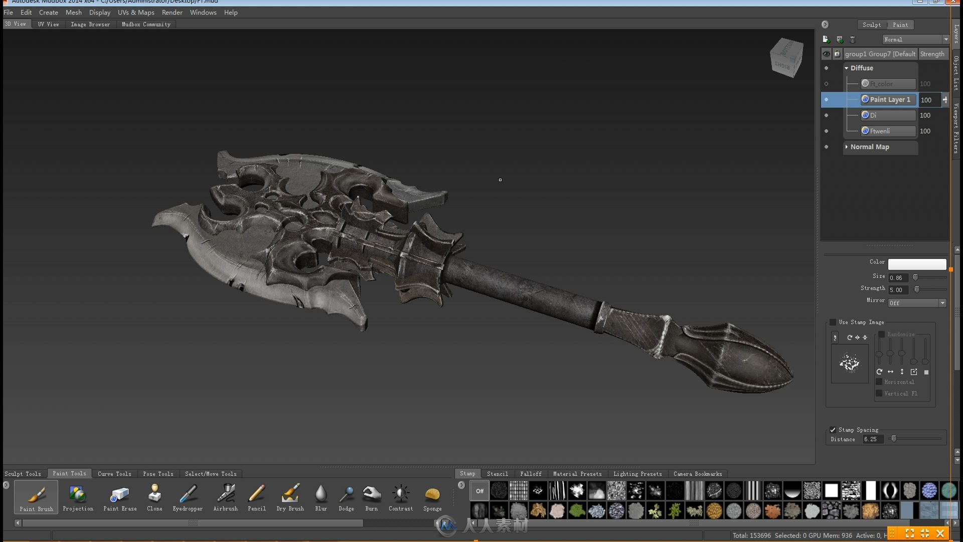
Task: Select the Pencil tool
Action: pyautogui.click(x=257, y=497)
